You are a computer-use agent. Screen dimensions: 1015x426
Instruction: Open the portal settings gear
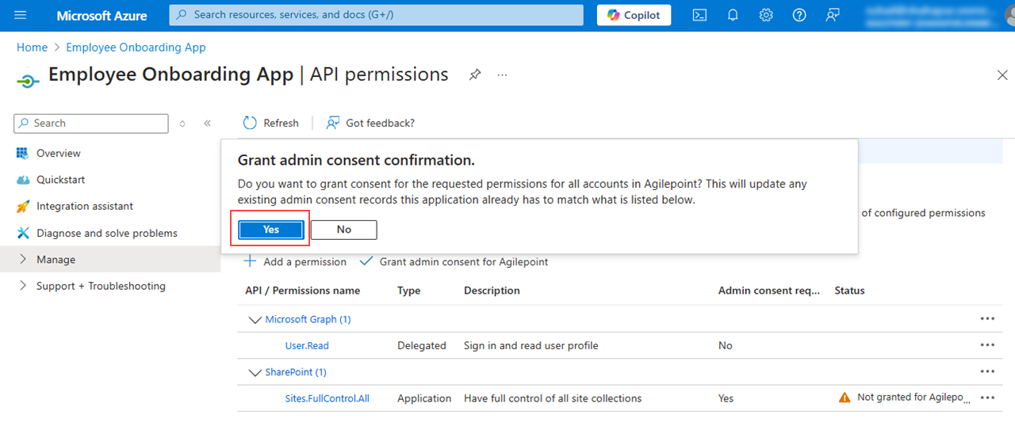click(x=766, y=15)
